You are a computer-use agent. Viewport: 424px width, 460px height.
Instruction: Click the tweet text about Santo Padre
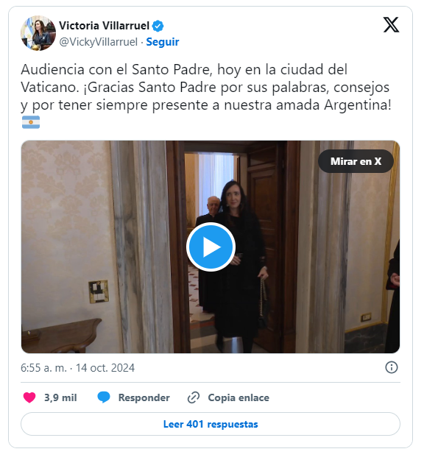click(205, 87)
